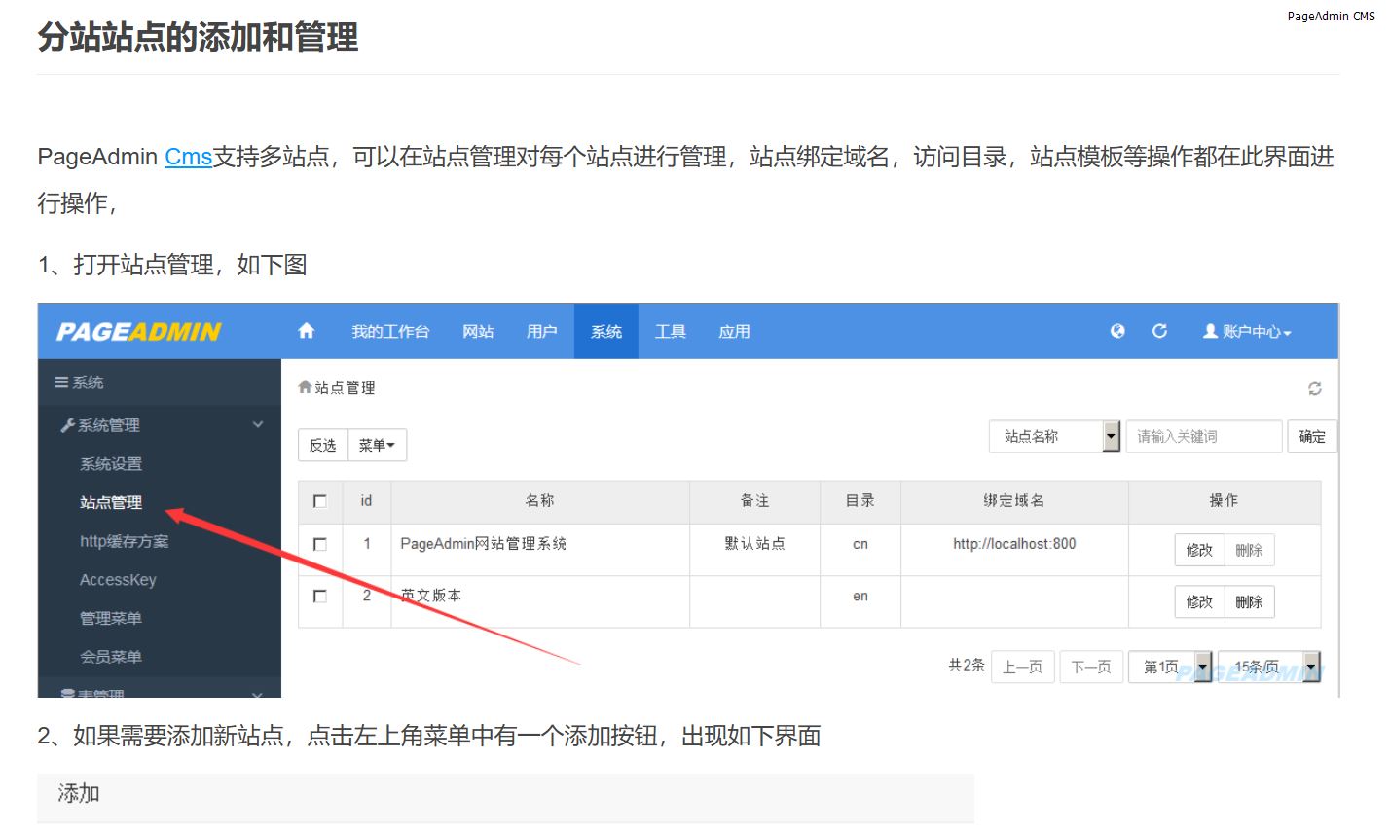Open 账户中心 user account menu
The width and height of the screenshot is (1390, 834).
coord(1247,332)
